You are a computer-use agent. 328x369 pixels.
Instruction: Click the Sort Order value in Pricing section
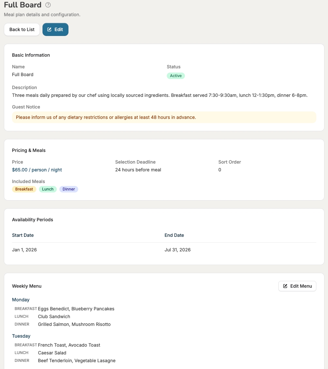[219, 169]
